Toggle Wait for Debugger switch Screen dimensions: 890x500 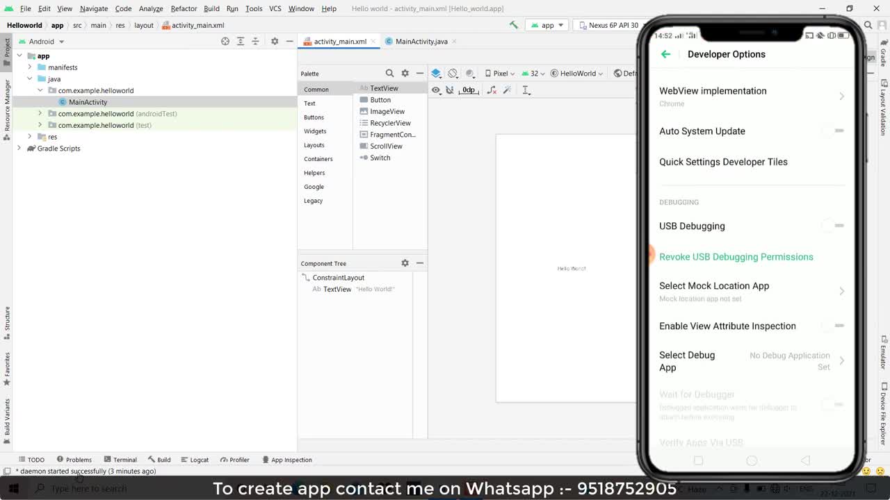coord(833,404)
